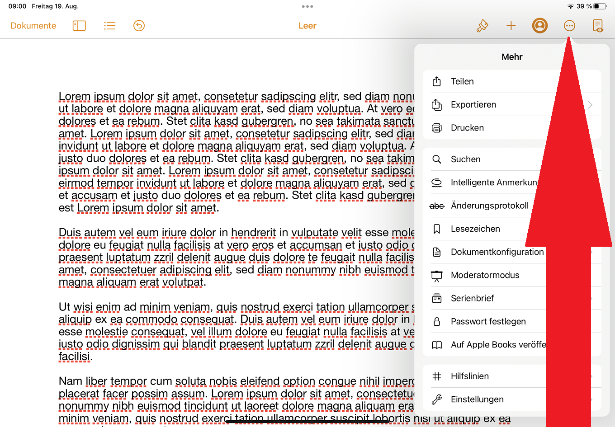This screenshot has width=615, height=427.
Task: Tap the More ellipsis circle icon
Action: [x=569, y=26]
